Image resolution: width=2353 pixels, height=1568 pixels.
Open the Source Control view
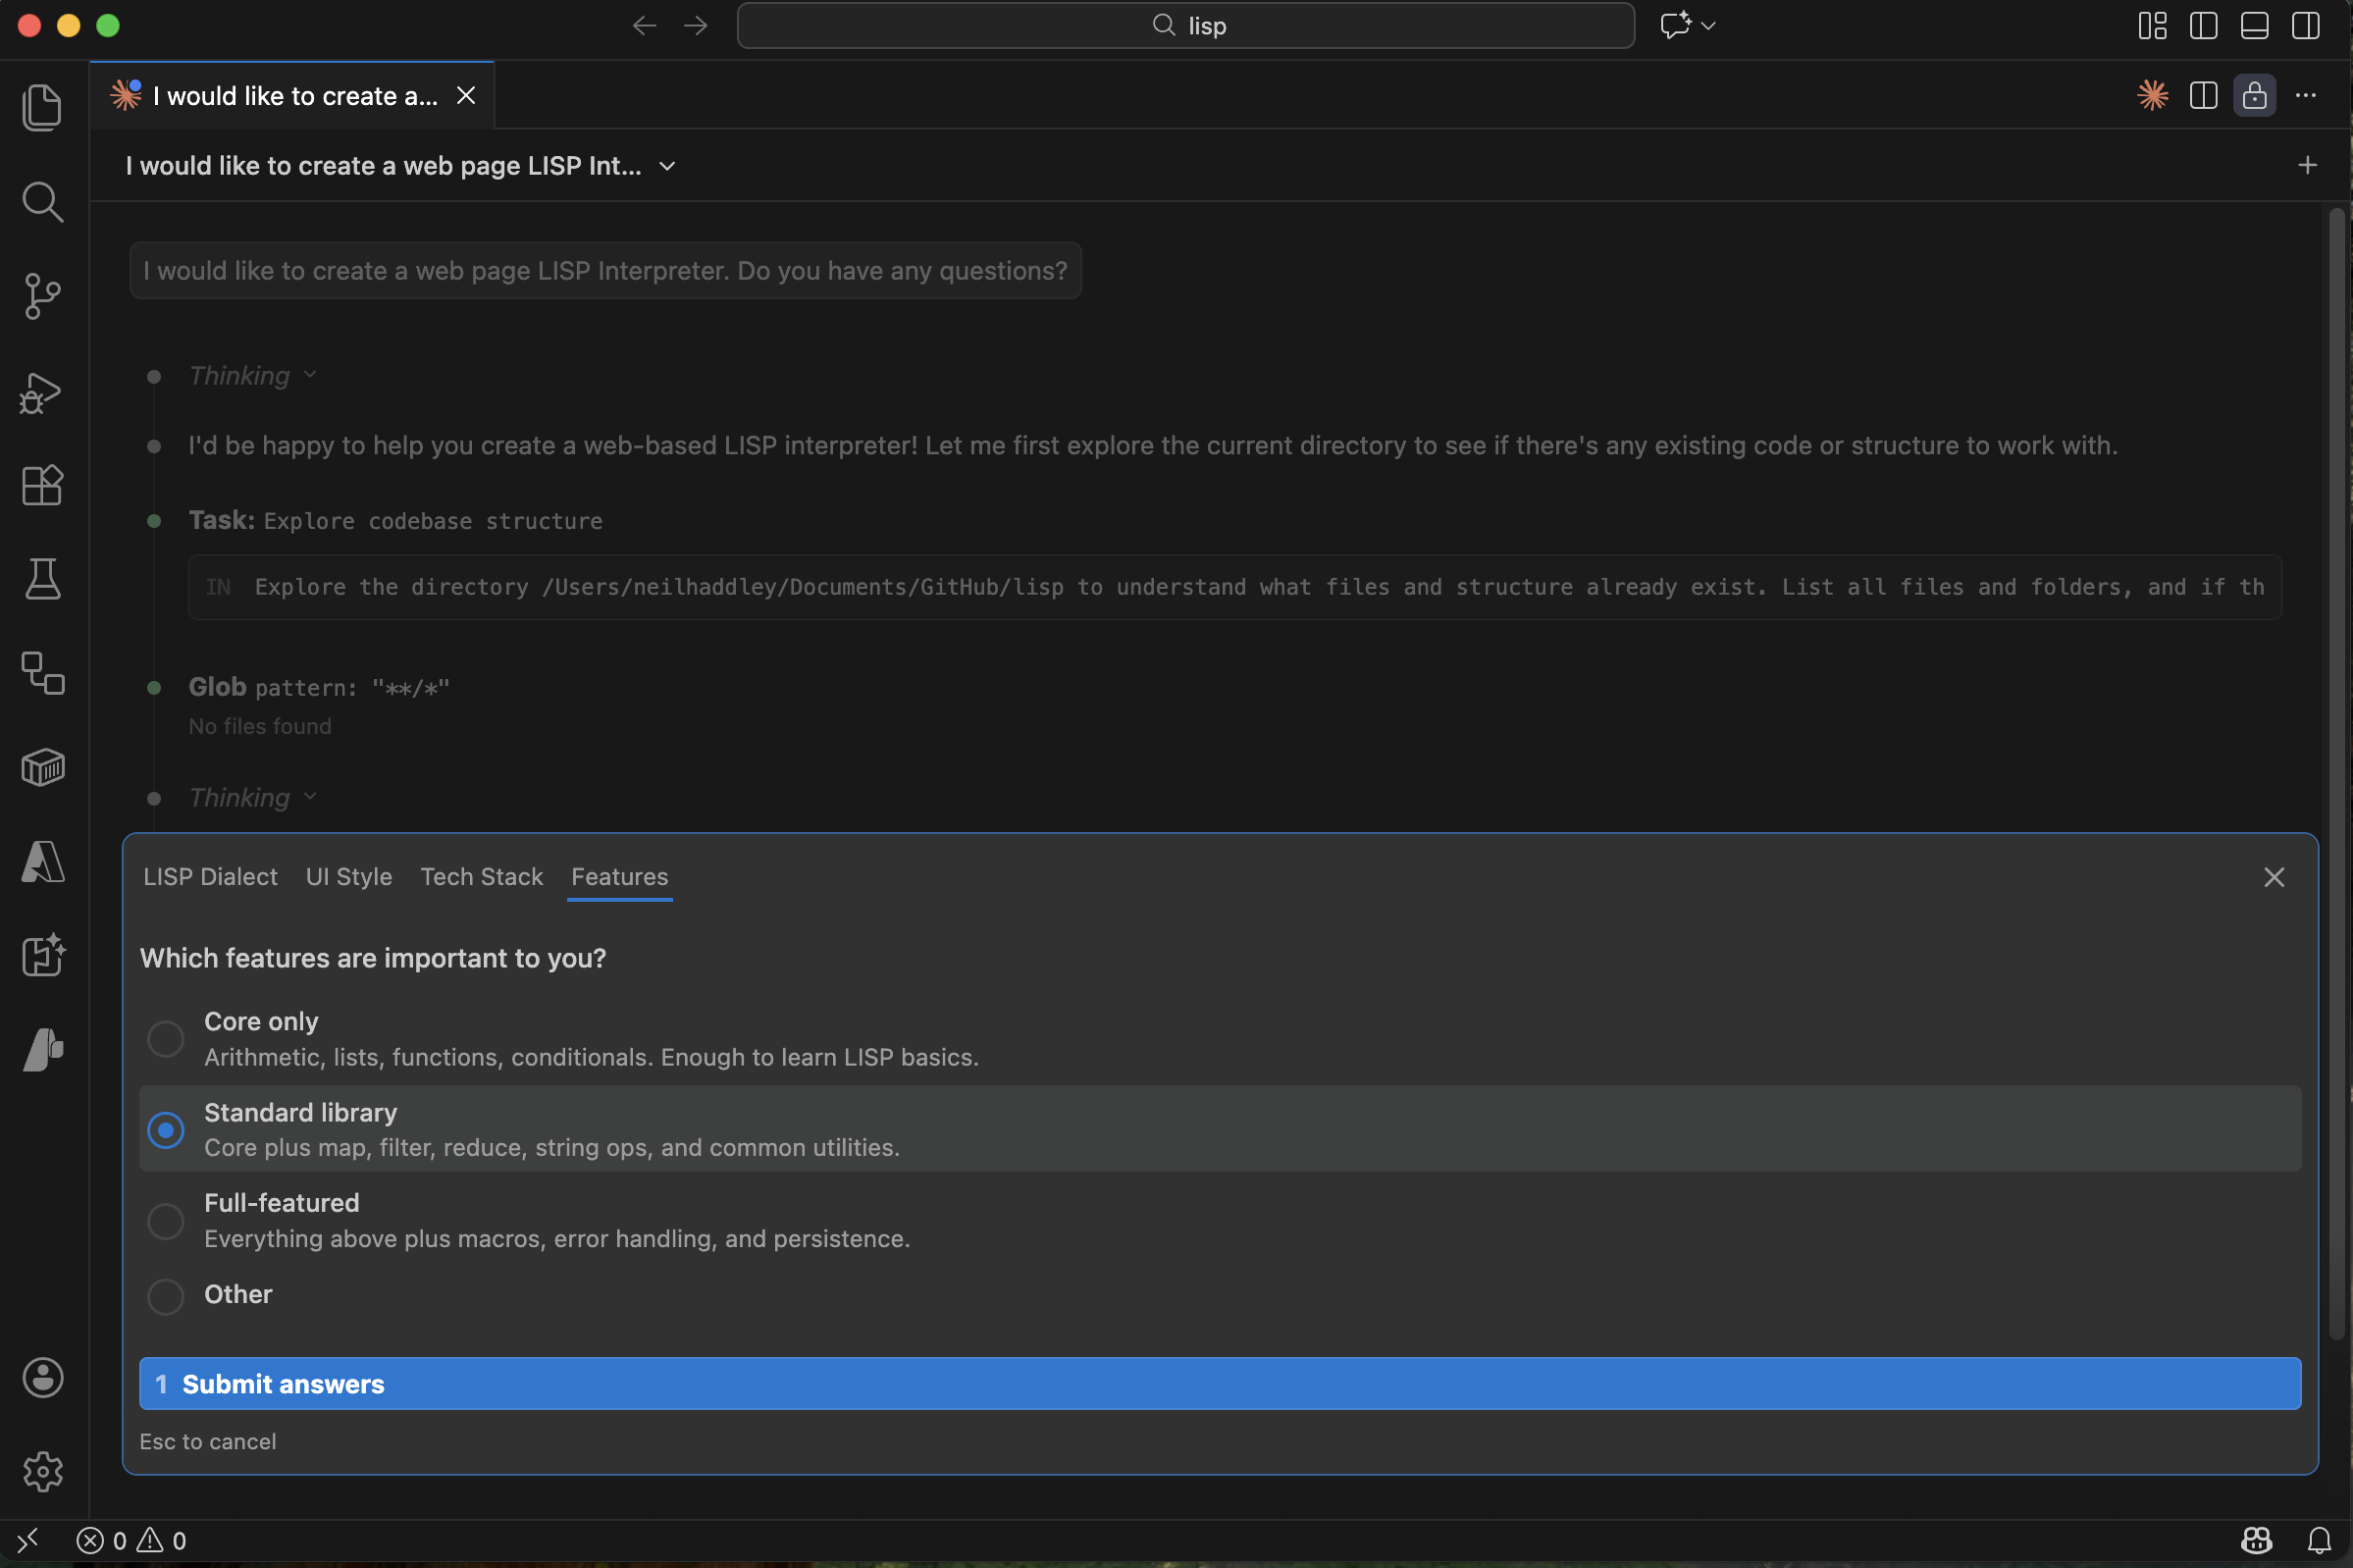coord(42,296)
